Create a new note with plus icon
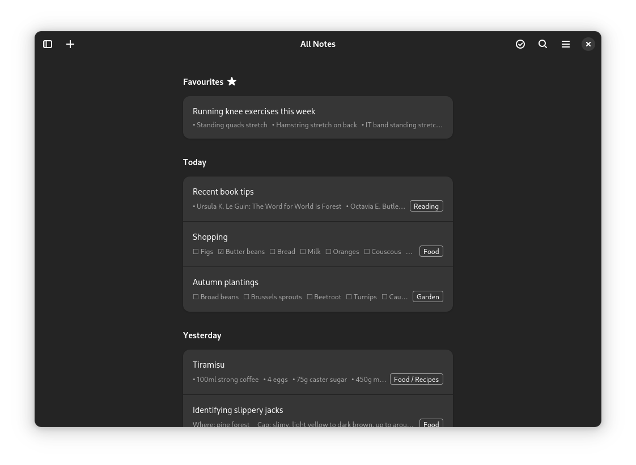The width and height of the screenshot is (636, 465). (x=70, y=44)
